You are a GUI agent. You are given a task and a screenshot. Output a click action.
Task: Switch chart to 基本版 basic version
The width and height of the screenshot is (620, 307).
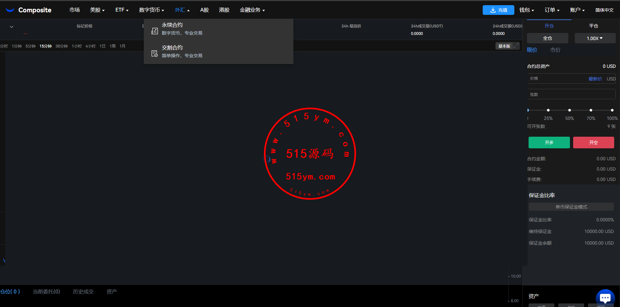click(504, 46)
